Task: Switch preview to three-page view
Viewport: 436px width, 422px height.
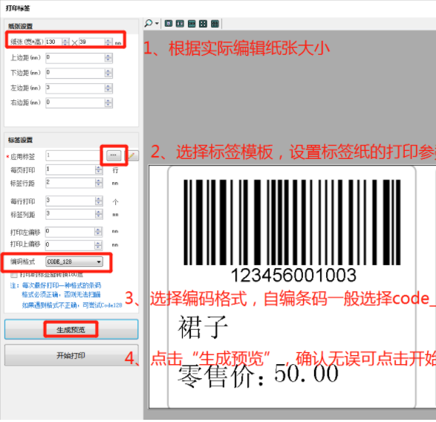Action: 192,24
